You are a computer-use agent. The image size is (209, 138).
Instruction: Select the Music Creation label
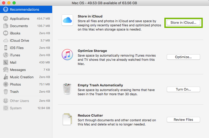[x=22, y=77]
